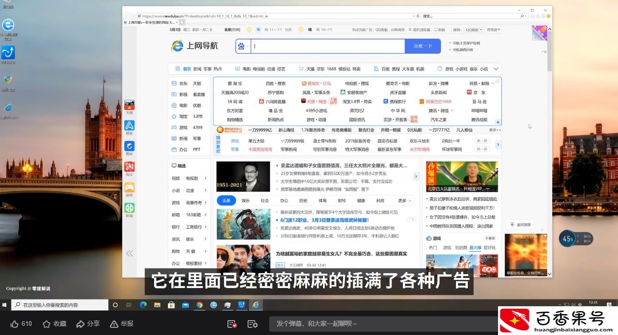Click the 返回顶部 back-to-top button

click(x=520, y=224)
